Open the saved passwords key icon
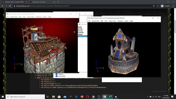This screenshot has height=99, width=176. click(154, 6)
